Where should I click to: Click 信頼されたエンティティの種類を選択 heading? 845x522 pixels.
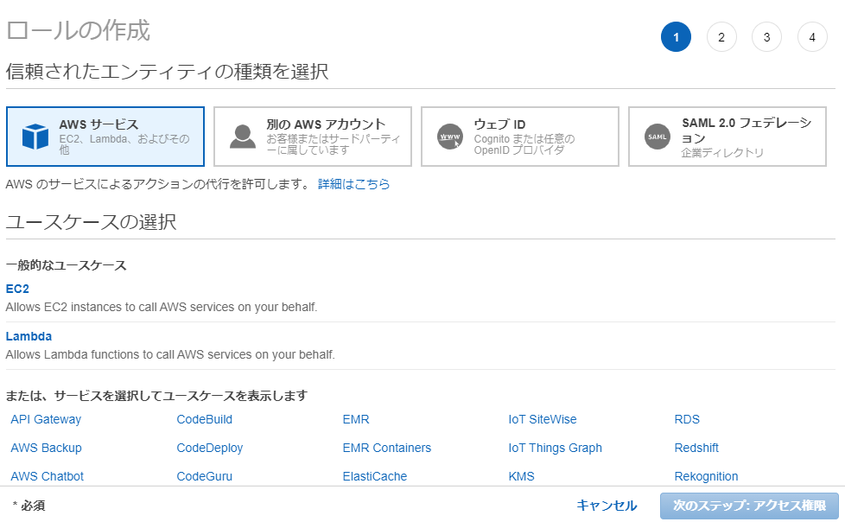(167, 72)
